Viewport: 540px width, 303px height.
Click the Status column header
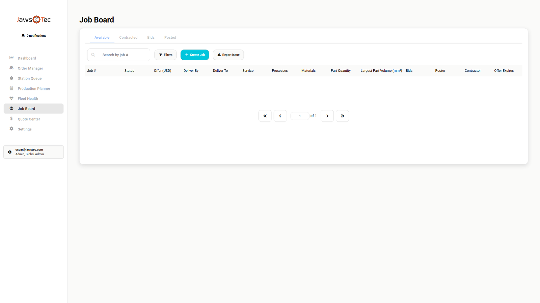tap(129, 71)
